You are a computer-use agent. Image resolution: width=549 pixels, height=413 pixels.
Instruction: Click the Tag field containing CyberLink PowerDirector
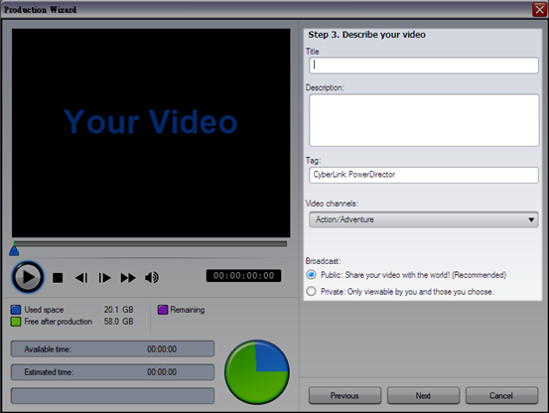click(x=424, y=175)
